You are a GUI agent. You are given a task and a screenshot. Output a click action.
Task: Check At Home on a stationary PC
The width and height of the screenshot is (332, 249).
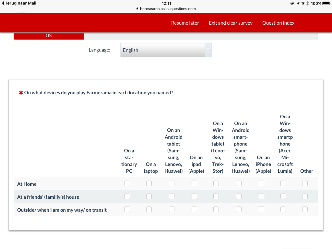[127, 184]
